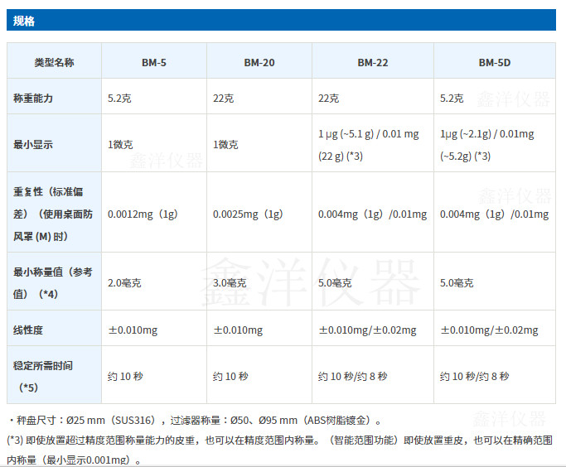Click the 重复性 standard deviation row label

(x=53, y=214)
